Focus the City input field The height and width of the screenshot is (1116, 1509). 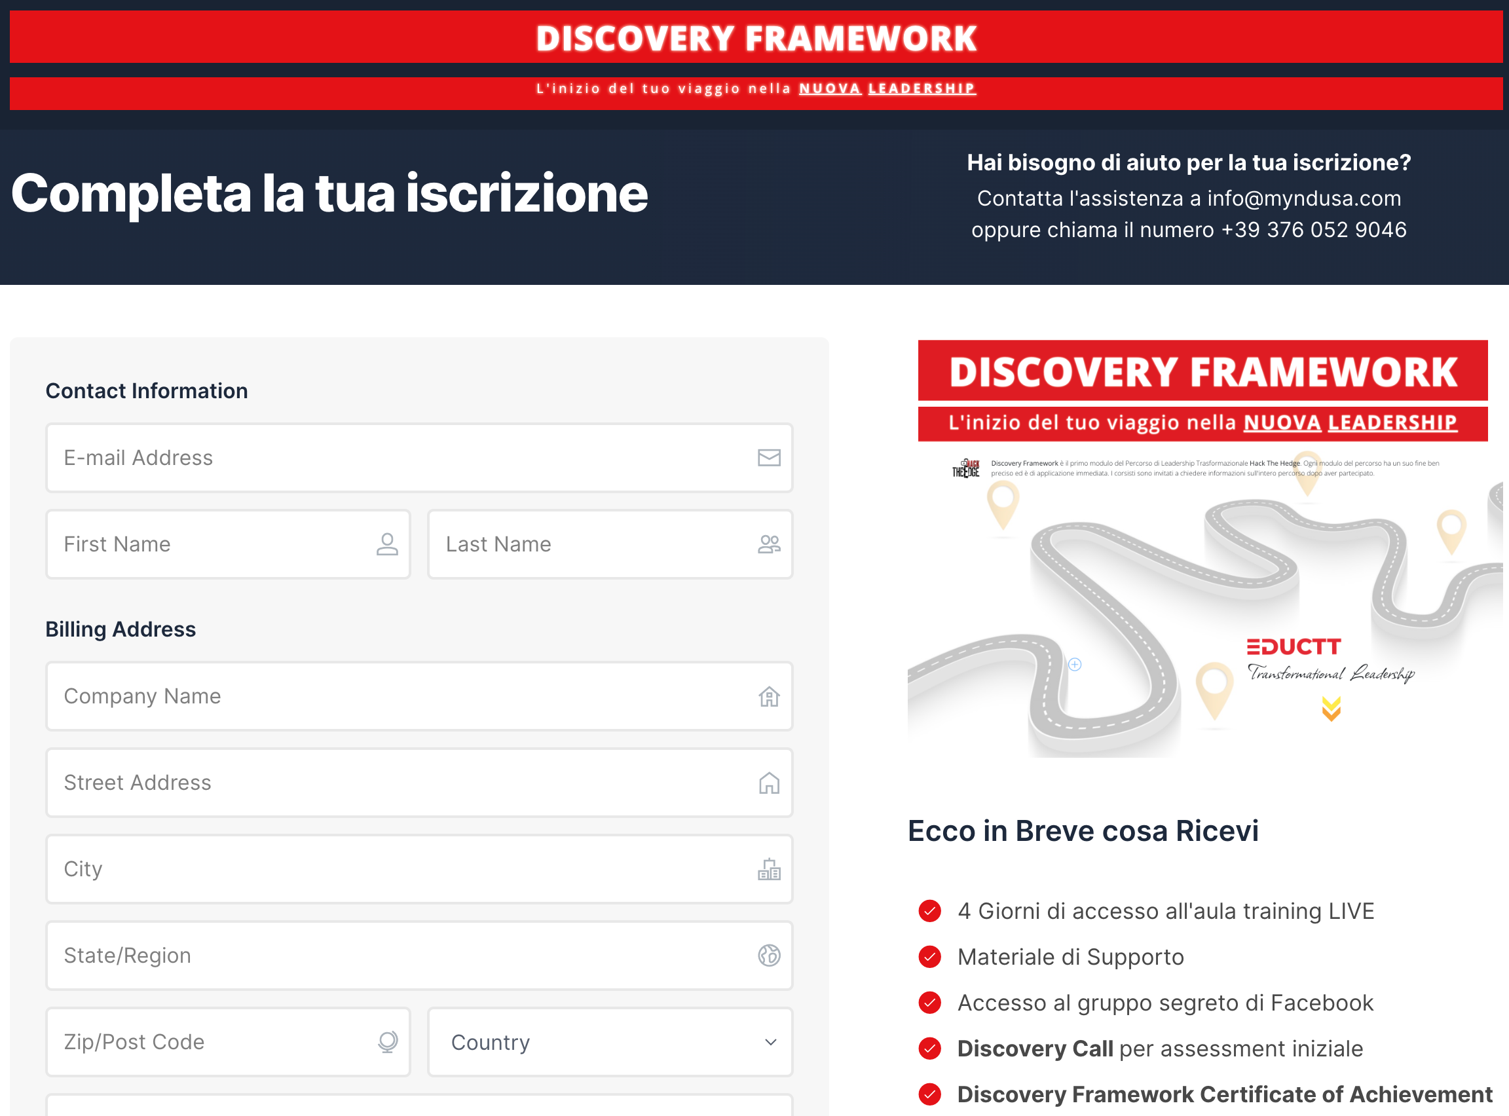coord(419,870)
